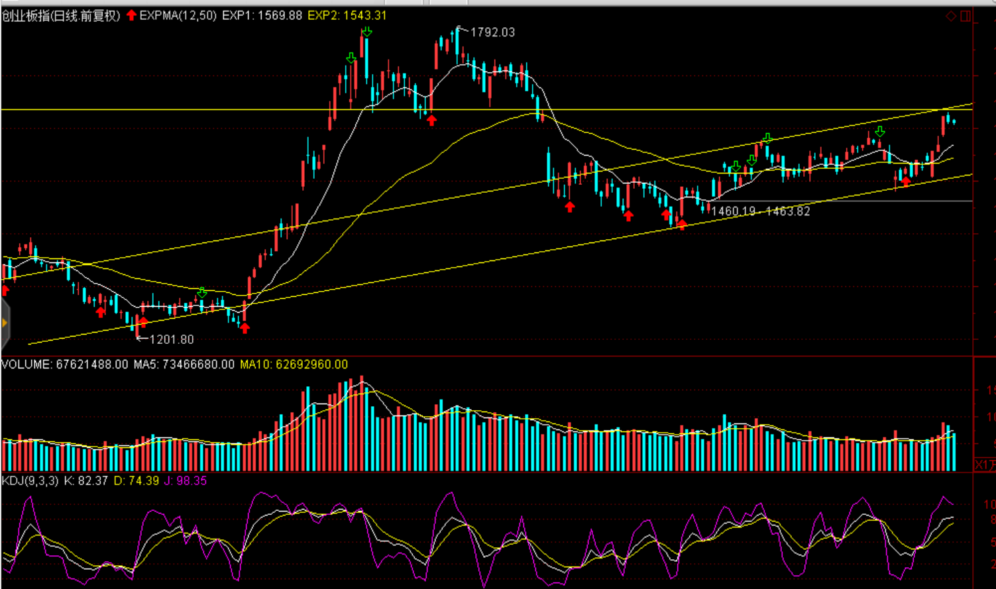Select the 1792.03 high price marker
The height and width of the screenshot is (589, 996).
tap(492, 32)
